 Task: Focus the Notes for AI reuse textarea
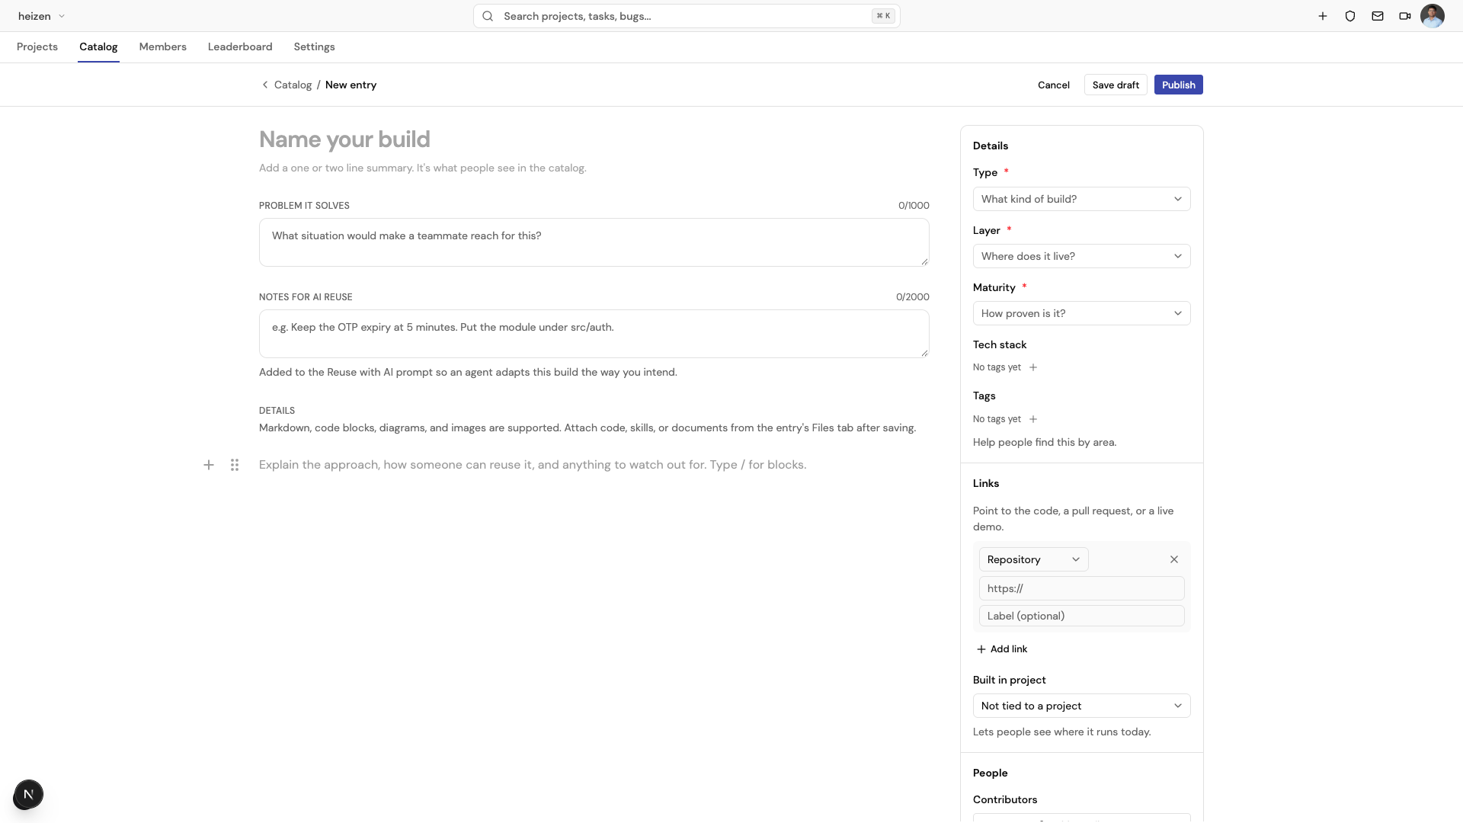pyautogui.click(x=594, y=334)
